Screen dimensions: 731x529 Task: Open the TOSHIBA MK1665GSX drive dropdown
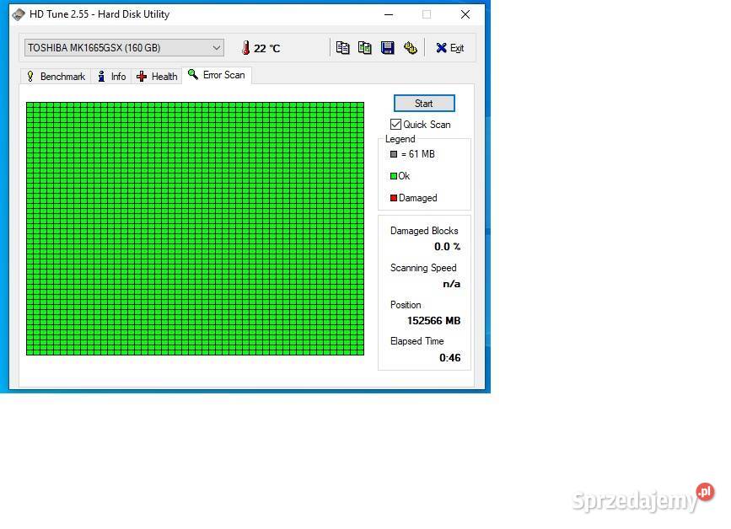[x=125, y=48]
